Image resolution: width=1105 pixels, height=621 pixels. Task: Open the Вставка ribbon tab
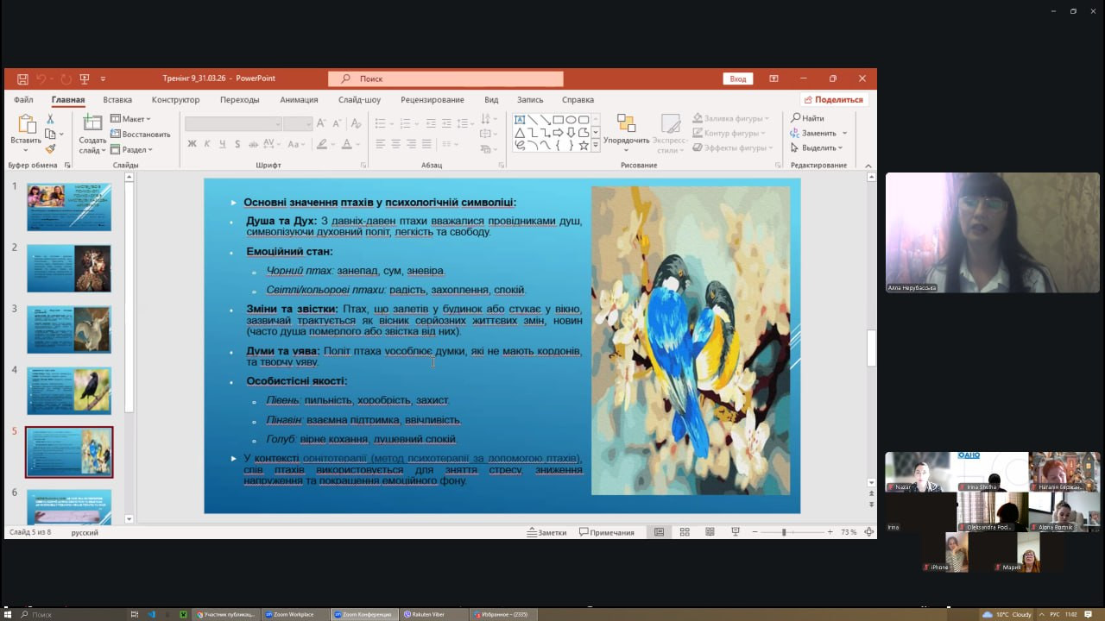[117, 100]
